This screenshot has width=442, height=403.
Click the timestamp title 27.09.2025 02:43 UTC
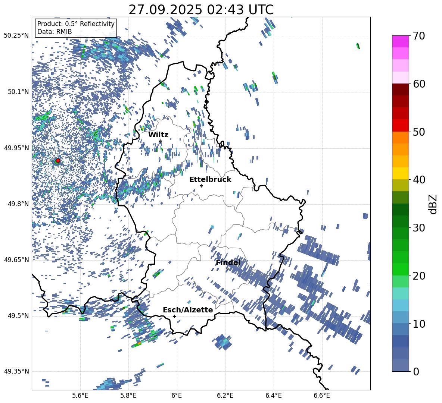(201, 10)
